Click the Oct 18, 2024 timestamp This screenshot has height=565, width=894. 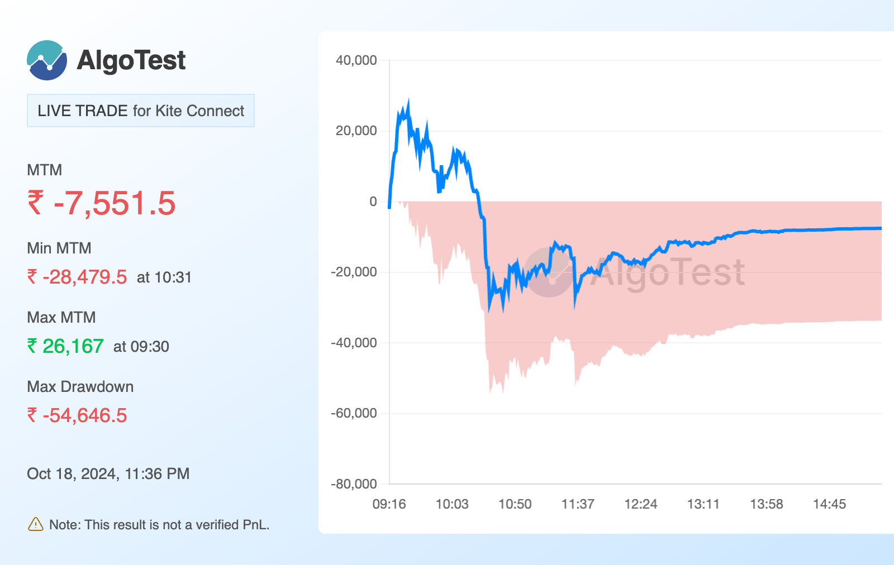(108, 474)
